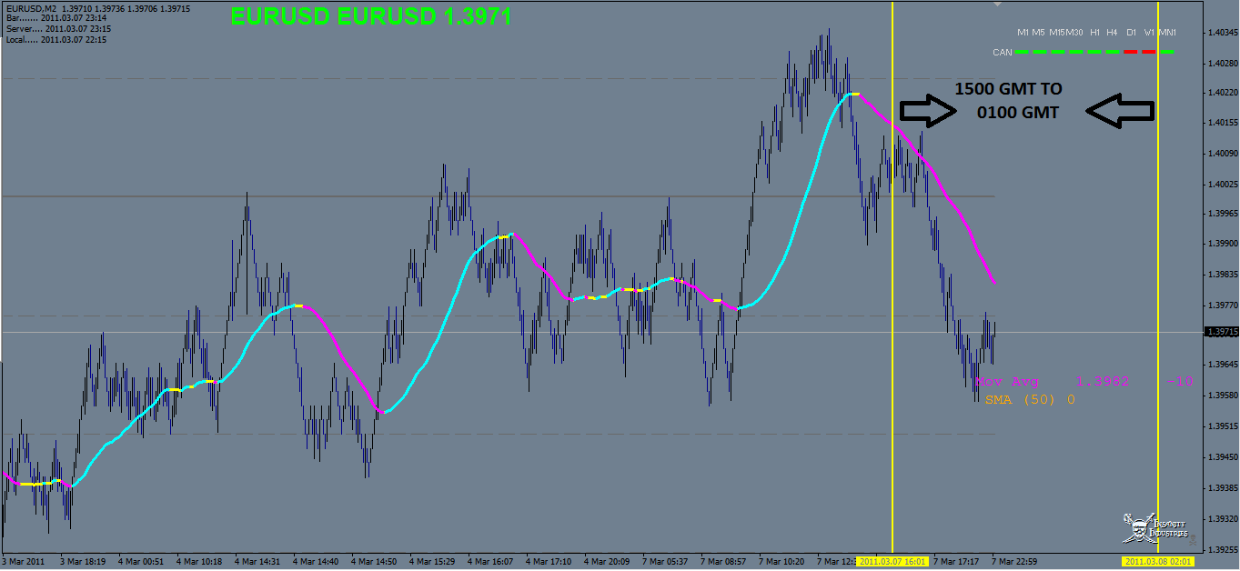Image resolution: width=1240 pixels, height=571 pixels.
Task: Click the chart shift triangle marker at top
Action: (998, 5)
